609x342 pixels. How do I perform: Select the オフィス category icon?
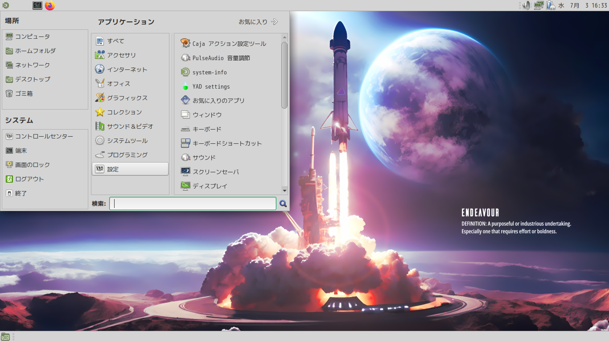click(100, 84)
